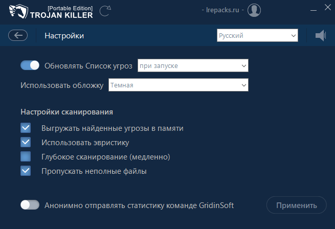
Task: Uncheck Пропускать неполные файлы checkbox
Action: pyautogui.click(x=26, y=171)
